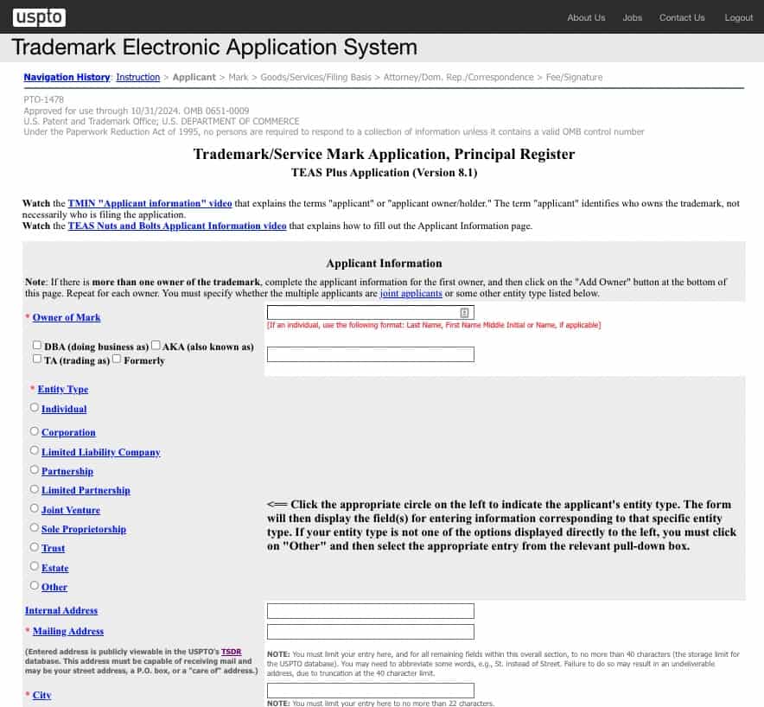The height and width of the screenshot is (707, 764).
Task: Return to the Instruction step
Action: coord(138,77)
